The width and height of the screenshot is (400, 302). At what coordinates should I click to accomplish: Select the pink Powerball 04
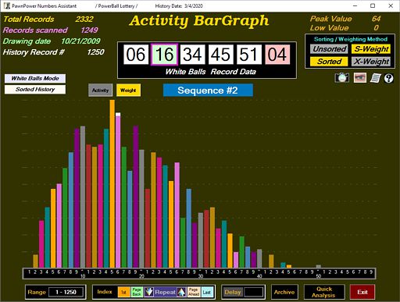click(x=277, y=55)
